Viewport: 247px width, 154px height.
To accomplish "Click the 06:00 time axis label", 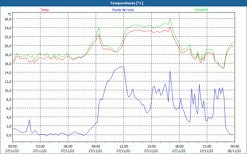I will click(x=68, y=147).
